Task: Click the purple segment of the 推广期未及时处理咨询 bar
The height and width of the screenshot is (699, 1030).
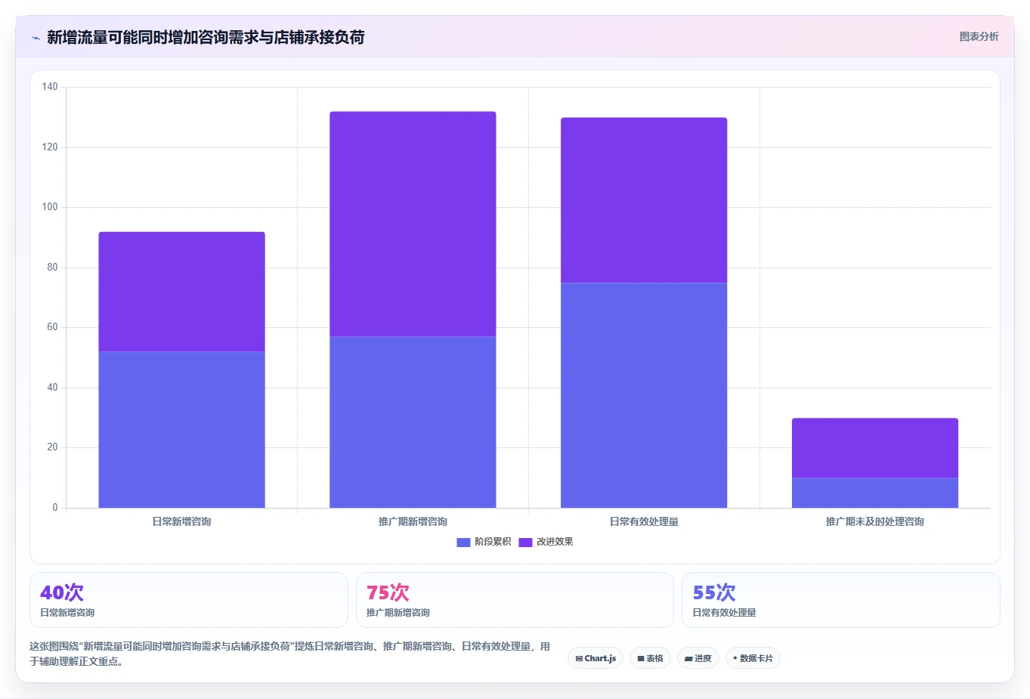Action: point(875,448)
